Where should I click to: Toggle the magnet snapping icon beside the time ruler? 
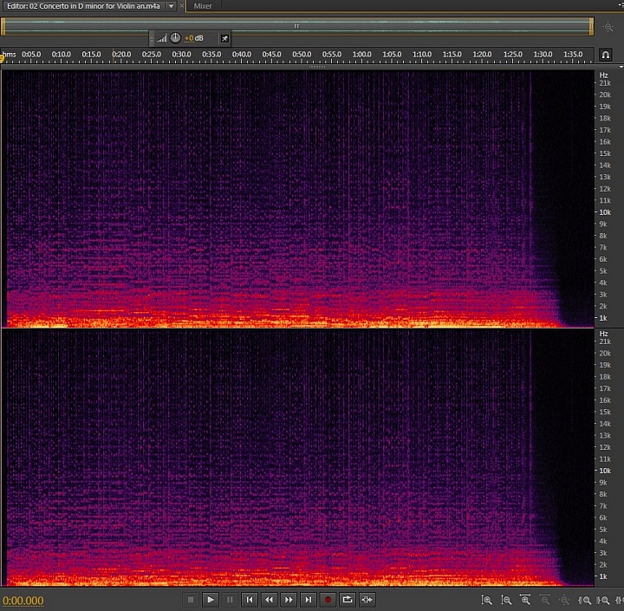point(605,55)
